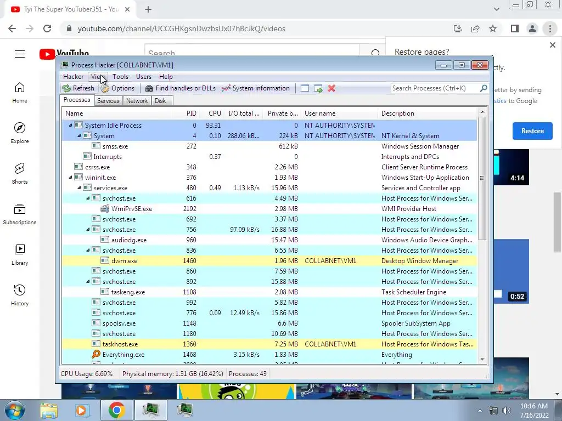The image size is (562, 421).
Task: Select the dwm.exe process icon
Action: click(105, 260)
